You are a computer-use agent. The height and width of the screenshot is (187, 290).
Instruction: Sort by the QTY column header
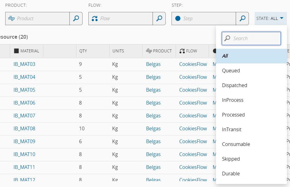tap(83, 51)
